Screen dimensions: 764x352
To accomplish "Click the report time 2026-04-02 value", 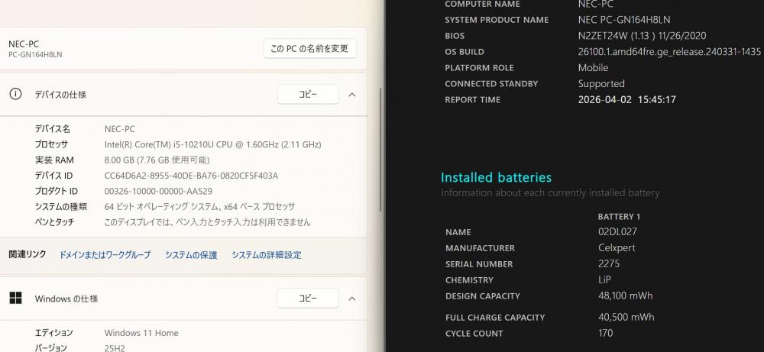I will (x=627, y=100).
